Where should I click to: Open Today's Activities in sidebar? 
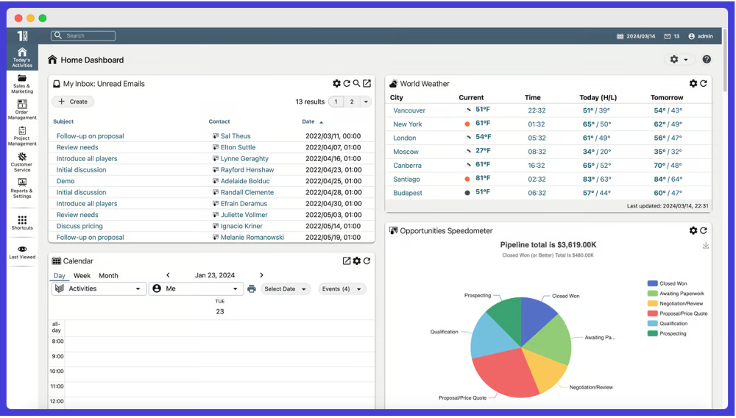pyautogui.click(x=22, y=57)
